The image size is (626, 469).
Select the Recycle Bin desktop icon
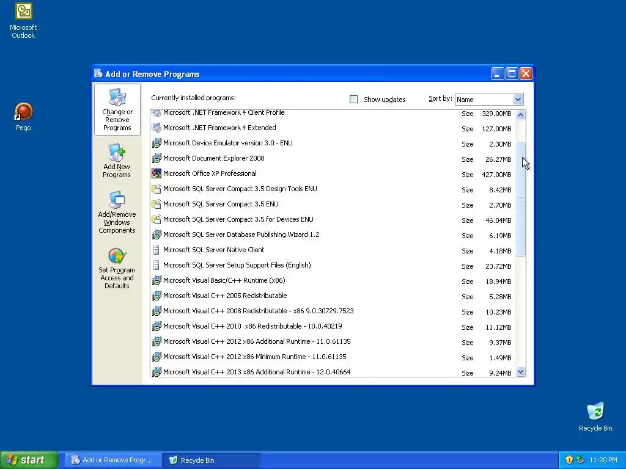point(595,411)
